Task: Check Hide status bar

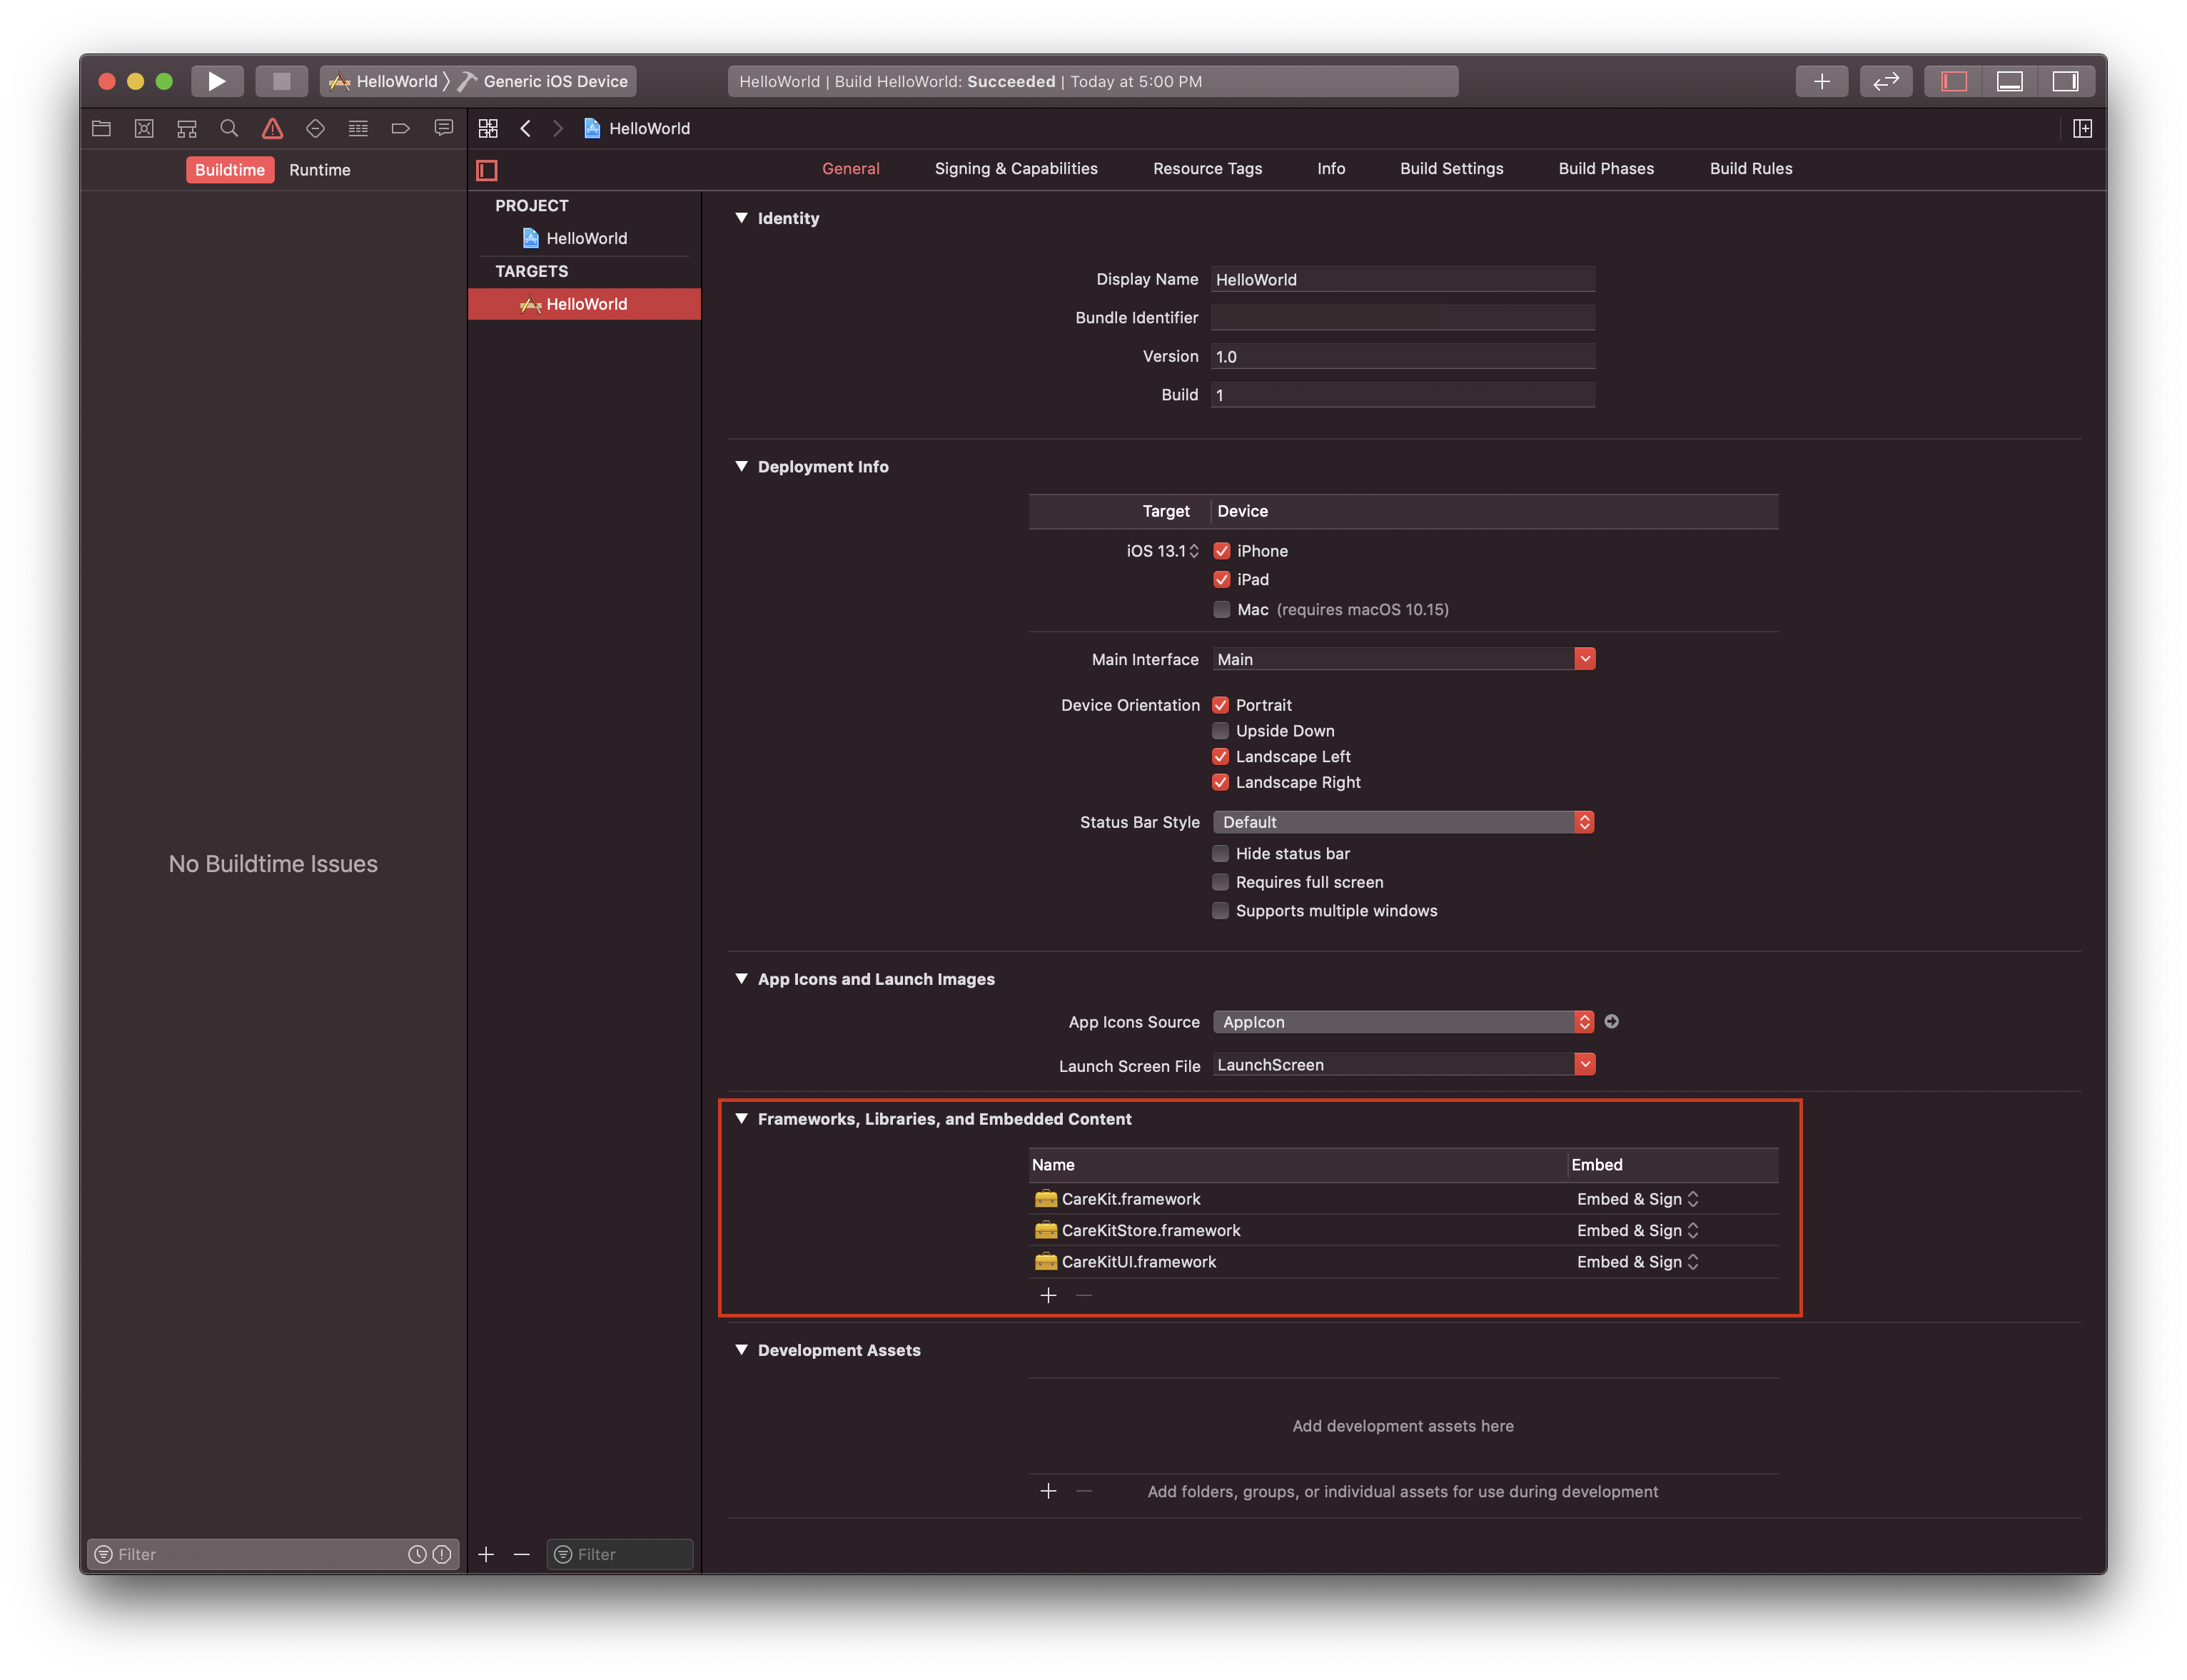Action: 1220,853
